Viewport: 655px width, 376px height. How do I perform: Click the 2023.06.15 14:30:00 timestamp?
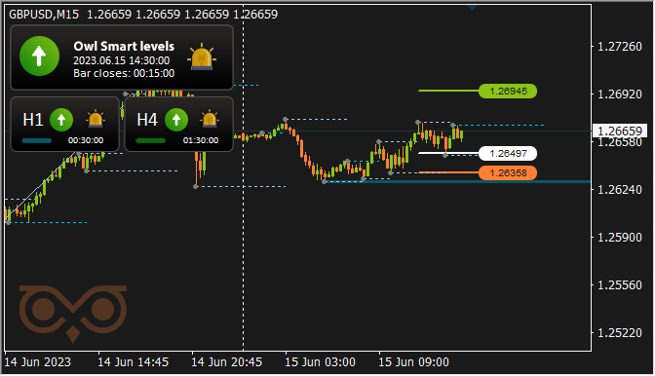122,60
